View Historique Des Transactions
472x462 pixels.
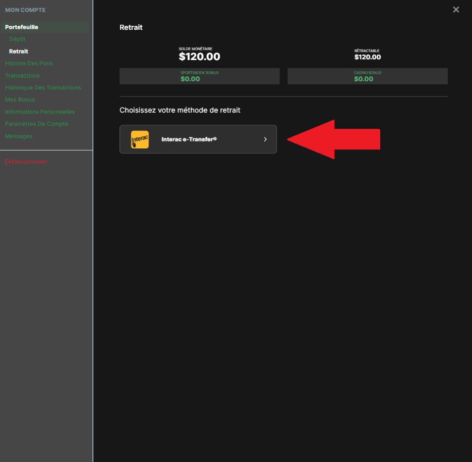(43, 88)
